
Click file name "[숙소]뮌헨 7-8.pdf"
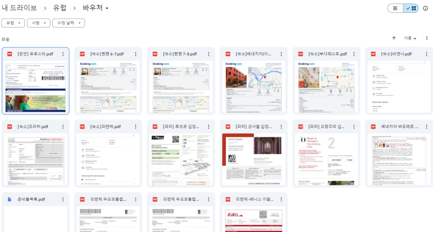180,54
